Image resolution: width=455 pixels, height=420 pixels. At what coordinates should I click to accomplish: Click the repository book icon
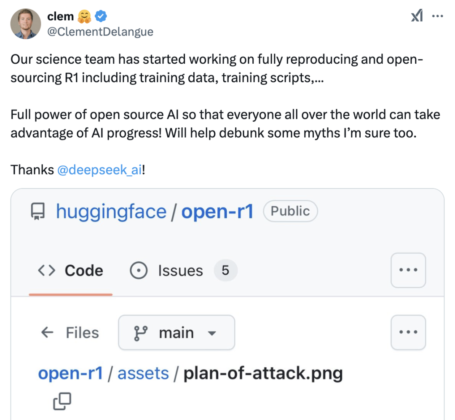38,211
